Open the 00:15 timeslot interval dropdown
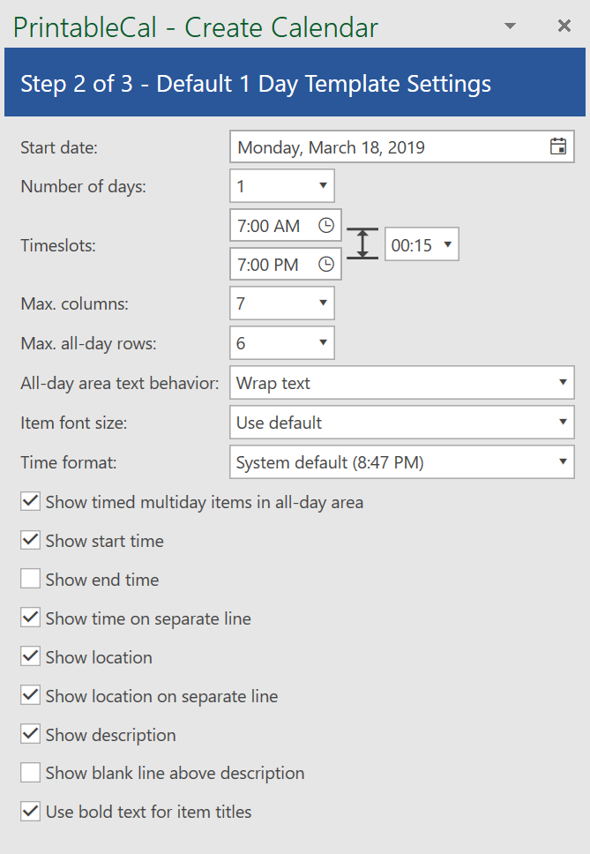The height and width of the screenshot is (854, 590). pos(422,244)
